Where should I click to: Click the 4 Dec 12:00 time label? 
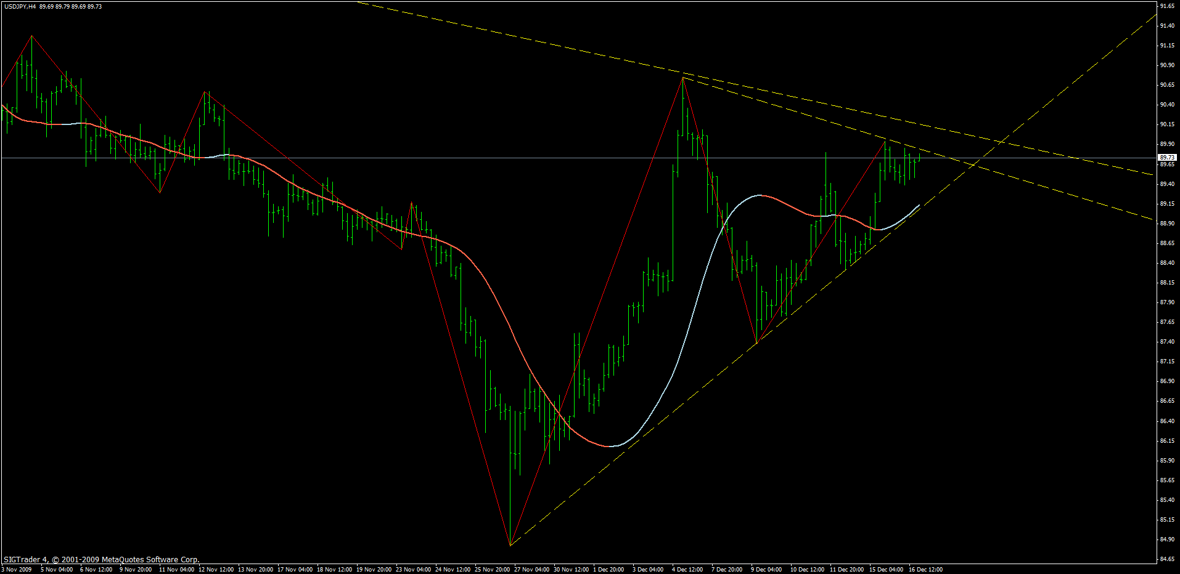pos(687,569)
